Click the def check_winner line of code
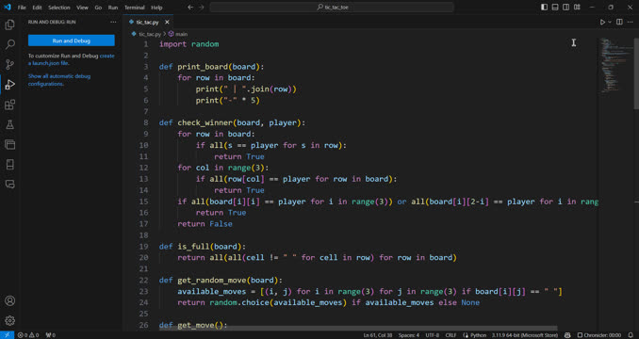This screenshot has height=339, width=639. point(232,122)
